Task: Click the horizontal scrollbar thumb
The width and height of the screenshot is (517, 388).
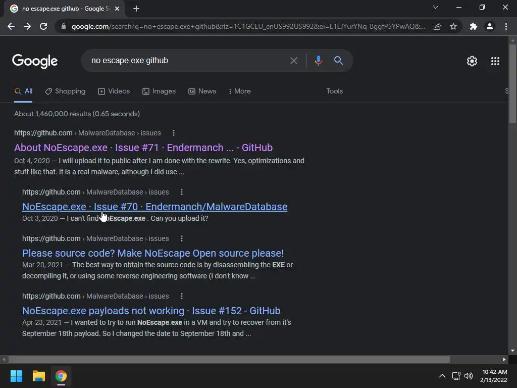Action: click(229, 359)
